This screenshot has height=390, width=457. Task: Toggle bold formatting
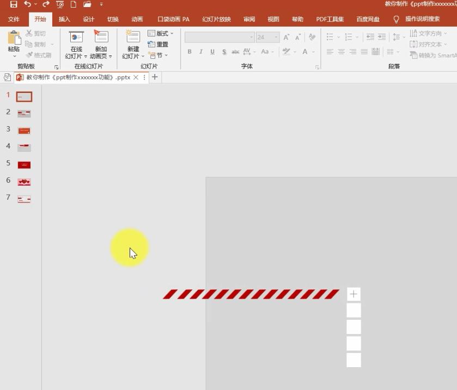[x=189, y=52]
